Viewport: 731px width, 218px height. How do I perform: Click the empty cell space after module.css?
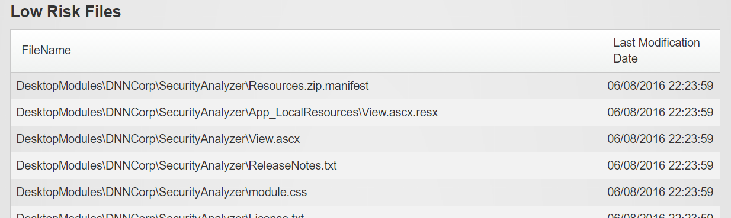454,192
